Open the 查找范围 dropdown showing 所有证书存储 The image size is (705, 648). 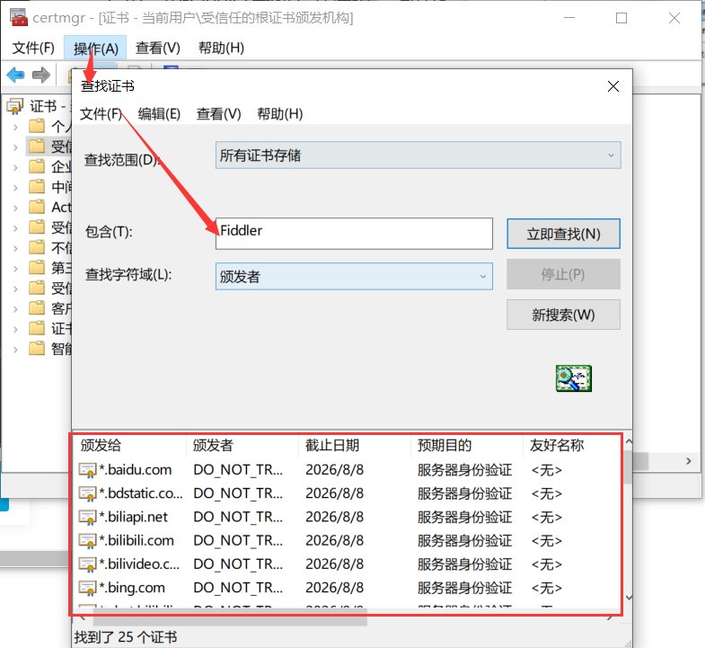tap(418, 155)
